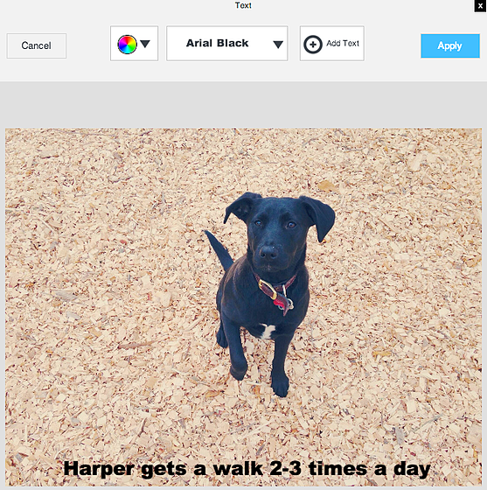The image size is (487, 490).
Task: Click the word "Harper" in the caption
Action: (x=99, y=469)
